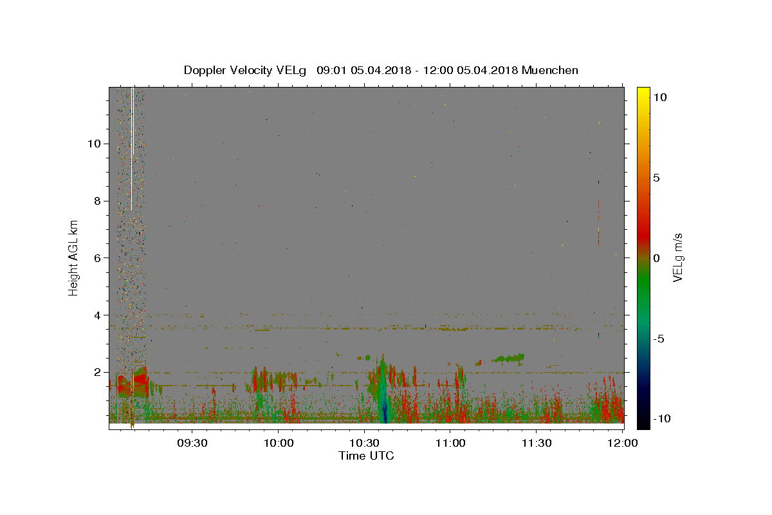Click the colorbar label '10' at top

[659, 97]
